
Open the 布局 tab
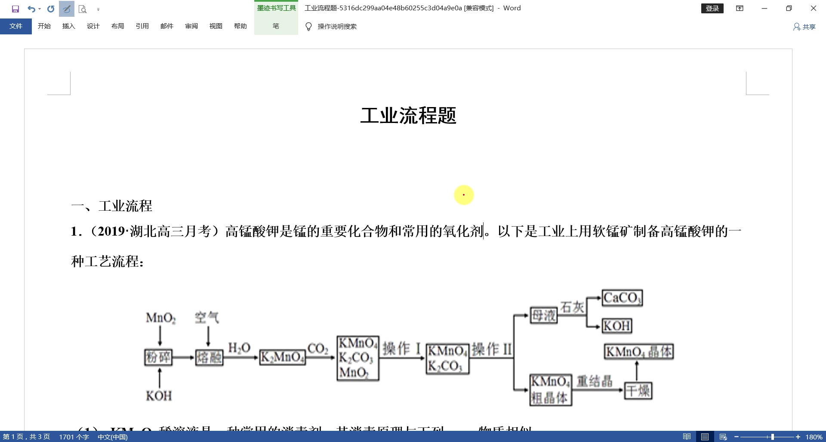pos(118,26)
